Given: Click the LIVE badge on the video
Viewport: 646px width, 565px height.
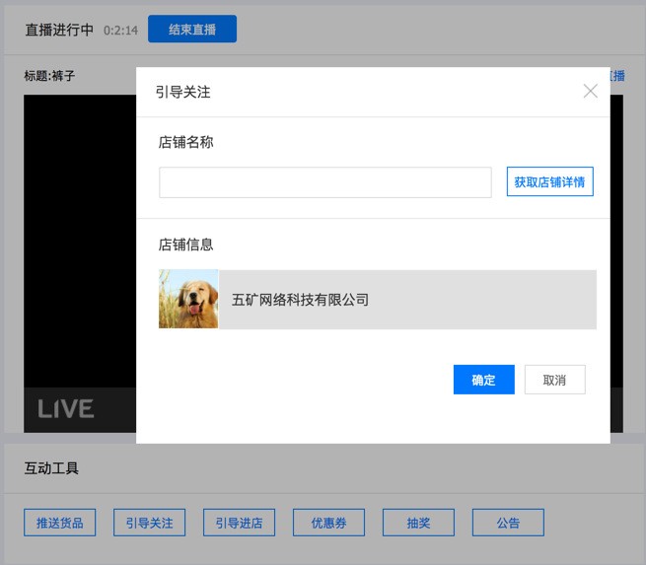Looking at the screenshot, I should [x=66, y=408].
